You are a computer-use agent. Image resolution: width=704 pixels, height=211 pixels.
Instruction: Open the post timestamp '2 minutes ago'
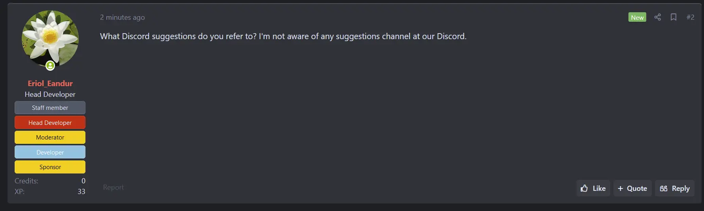(122, 17)
